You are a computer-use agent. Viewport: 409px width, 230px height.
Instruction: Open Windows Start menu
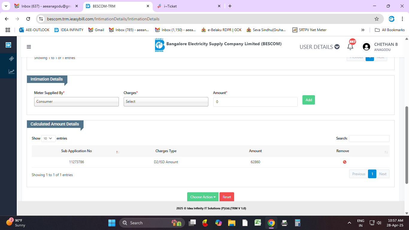pyautogui.click(x=112, y=223)
